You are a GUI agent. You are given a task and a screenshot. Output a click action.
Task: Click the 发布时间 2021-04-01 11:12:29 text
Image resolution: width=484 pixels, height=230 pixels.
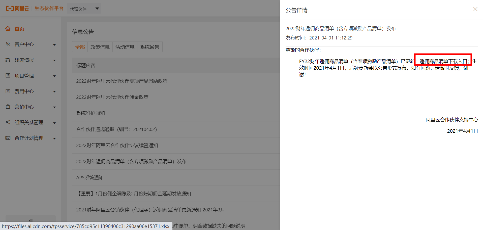point(319,38)
